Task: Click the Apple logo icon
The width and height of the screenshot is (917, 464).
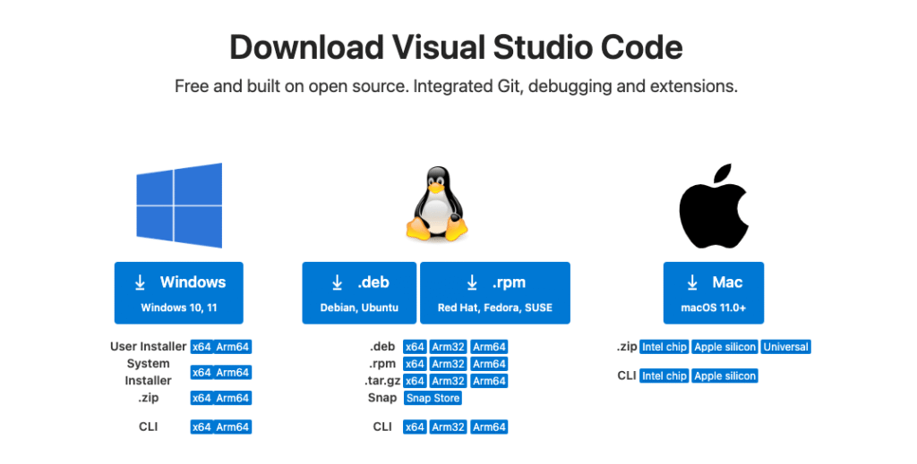Action: [714, 206]
